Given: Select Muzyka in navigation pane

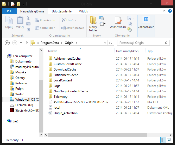Looking at the screenshot, I should pyautogui.click(x=18, y=72).
